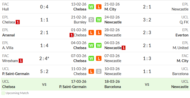This screenshot has width=190, height=98.
Task: Click the vs link for Chelsea upcoming match
Action: [x=44, y=84]
